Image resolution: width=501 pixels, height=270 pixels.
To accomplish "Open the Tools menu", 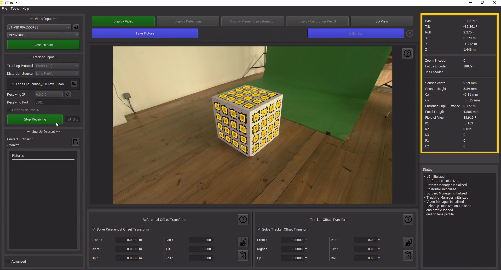I will (15, 9).
